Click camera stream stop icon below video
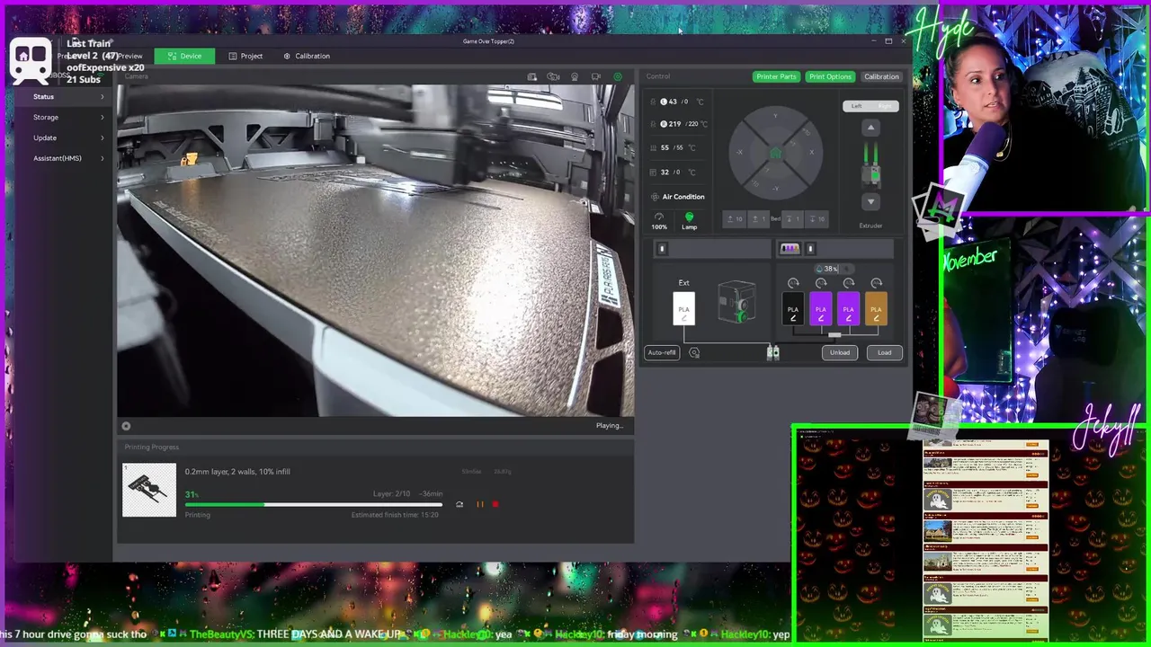The width and height of the screenshot is (1151, 647). point(126,426)
